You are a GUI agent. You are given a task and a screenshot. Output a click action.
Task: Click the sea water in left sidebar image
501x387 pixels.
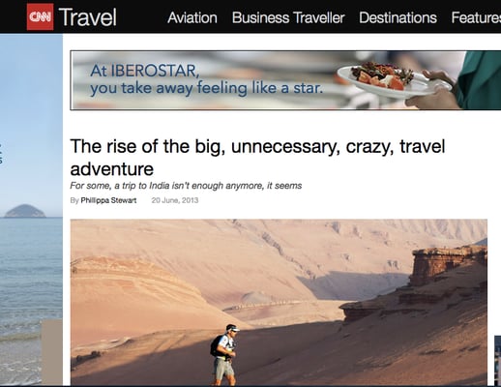tap(31, 268)
